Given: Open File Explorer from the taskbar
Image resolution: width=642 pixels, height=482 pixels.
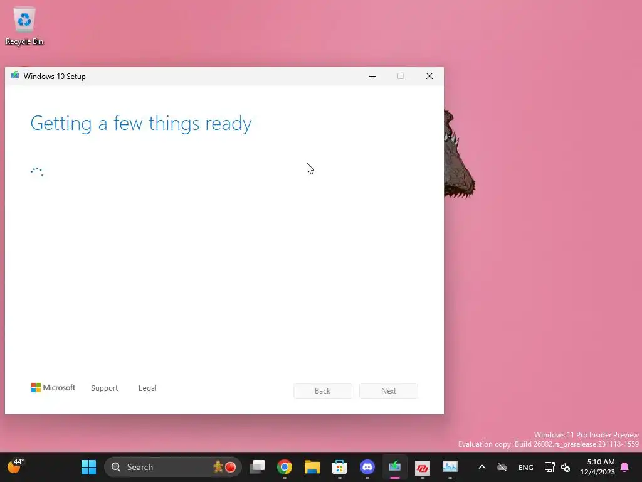Looking at the screenshot, I should pos(312,467).
